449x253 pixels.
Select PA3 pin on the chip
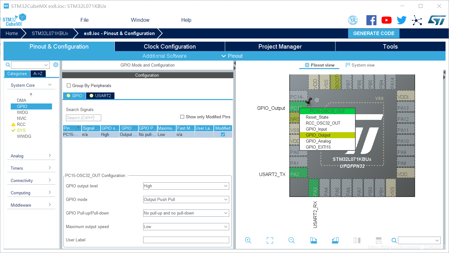coord(313,187)
